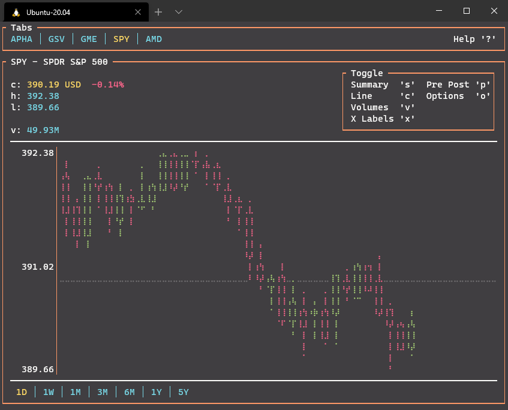Select the 5Y time range
The height and width of the screenshot is (410, 508).
(184, 392)
